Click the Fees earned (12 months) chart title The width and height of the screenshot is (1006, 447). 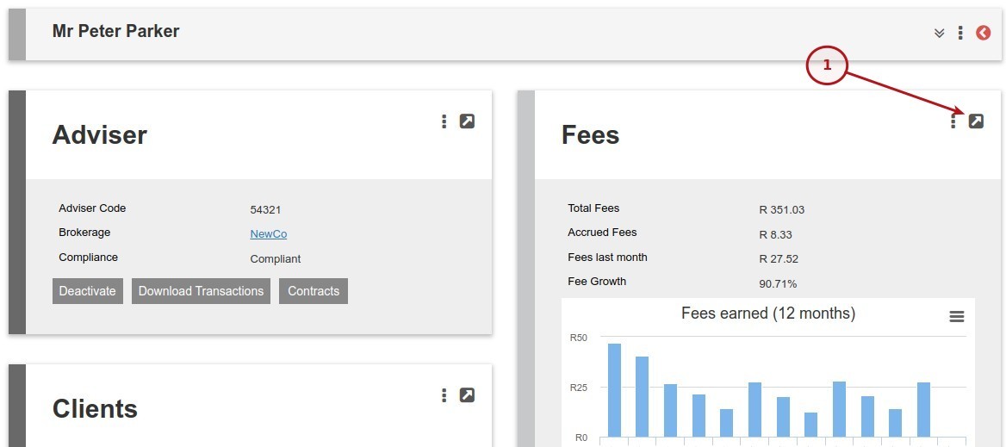(x=768, y=314)
